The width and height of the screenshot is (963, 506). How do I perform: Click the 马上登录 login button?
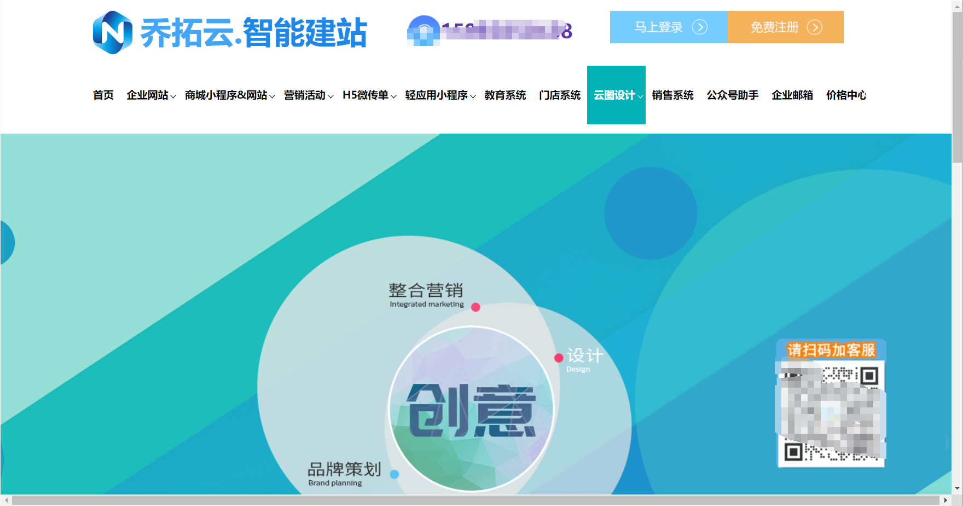coord(659,27)
